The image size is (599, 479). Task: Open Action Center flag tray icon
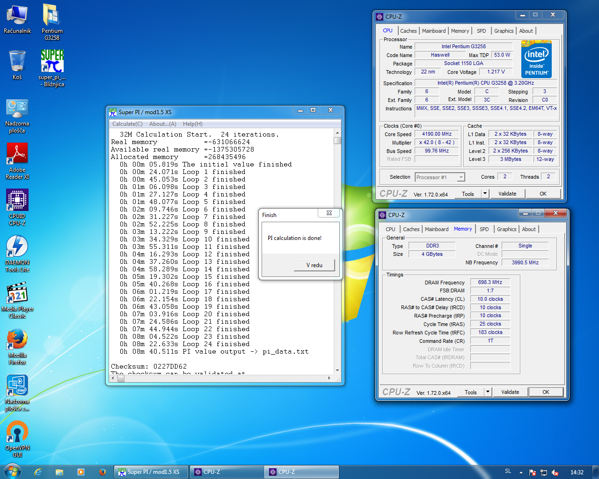[533, 472]
